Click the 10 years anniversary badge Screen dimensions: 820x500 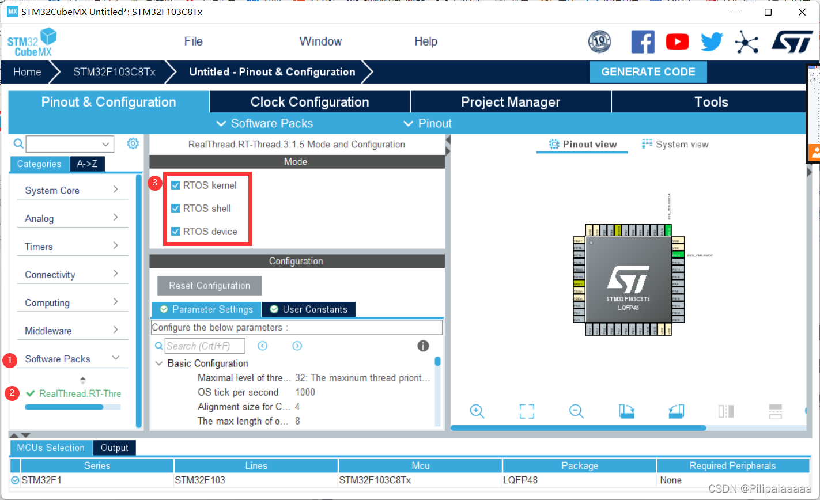coord(599,41)
